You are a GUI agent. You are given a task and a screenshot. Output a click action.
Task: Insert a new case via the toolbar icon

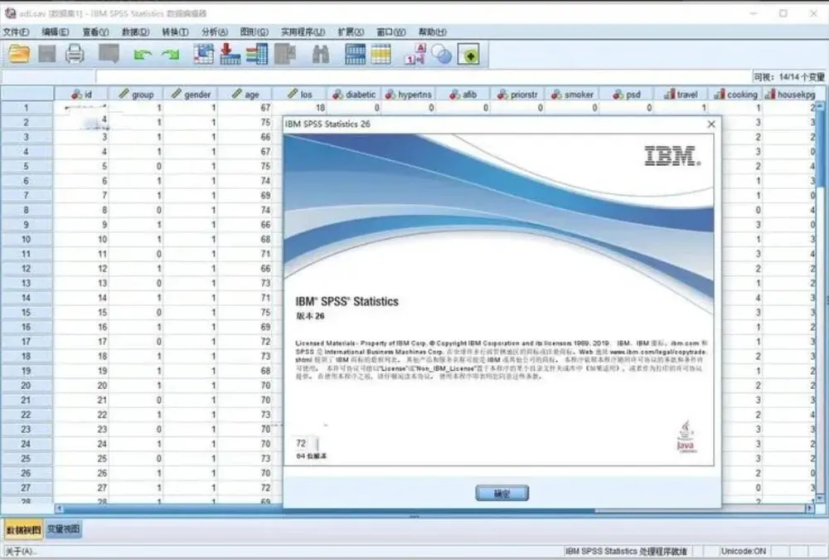355,54
